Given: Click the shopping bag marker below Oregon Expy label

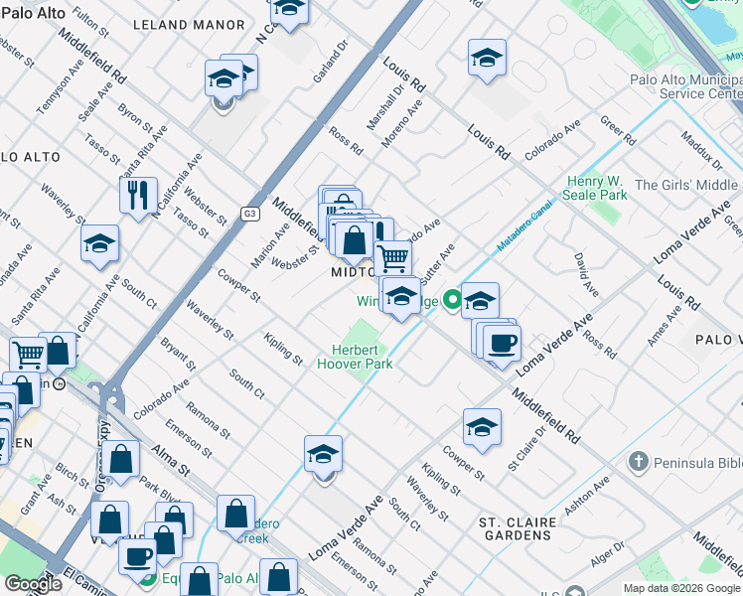Looking at the screenshot, I should (x=110, y=521).
